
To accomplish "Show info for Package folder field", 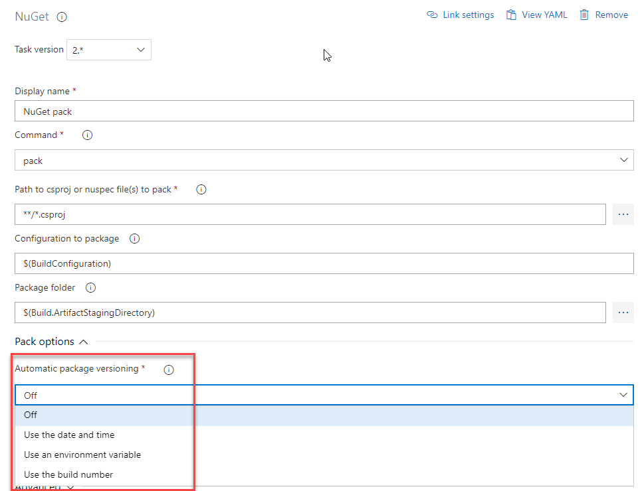I will tap(90, 288).
